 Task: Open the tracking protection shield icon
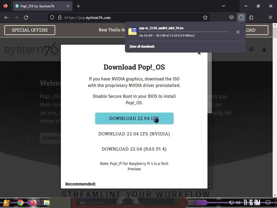(52, 18)
